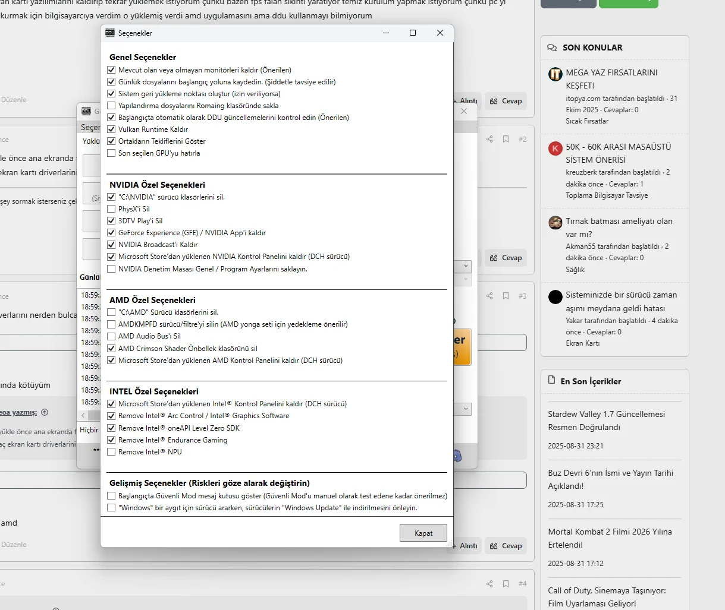Toggle 'Günlük dosyalarını başlangıç yoluna kaydedin'
725x610 pixels.
pyautogui.click(x=111, y=81)
